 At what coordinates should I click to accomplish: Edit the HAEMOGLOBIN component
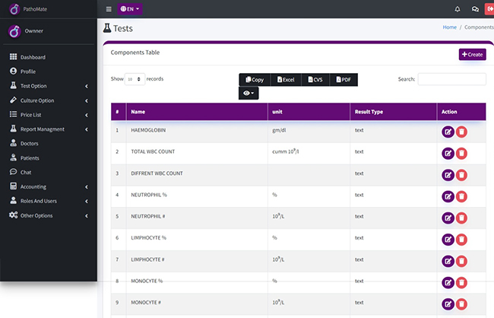click(448, 132)
